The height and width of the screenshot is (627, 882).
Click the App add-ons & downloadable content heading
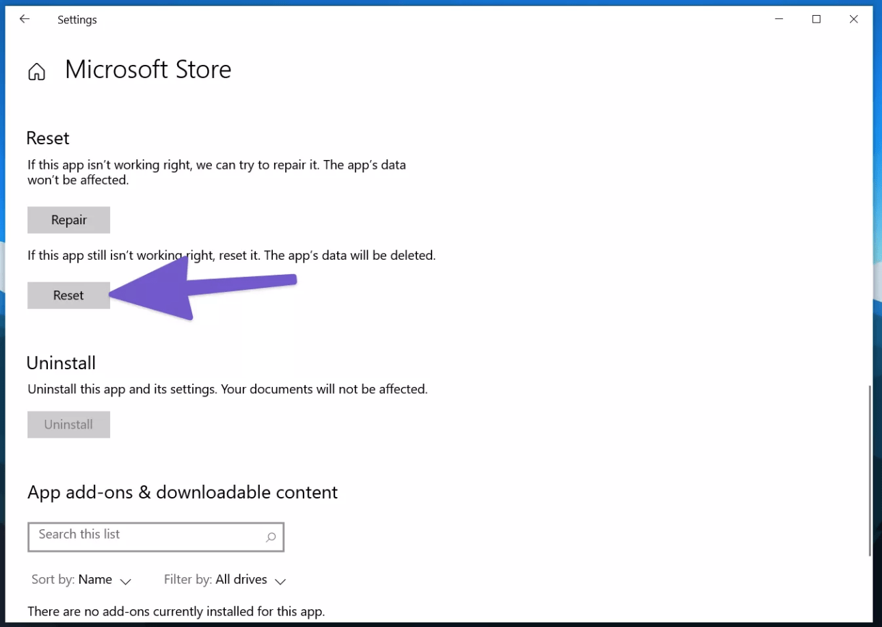183,492
